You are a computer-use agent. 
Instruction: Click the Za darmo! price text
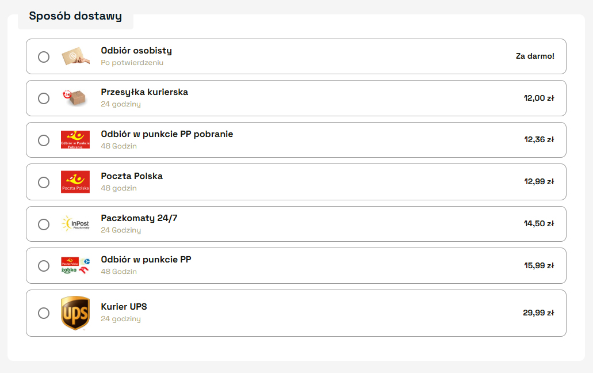pyautogui.click(x=535, y=56)
